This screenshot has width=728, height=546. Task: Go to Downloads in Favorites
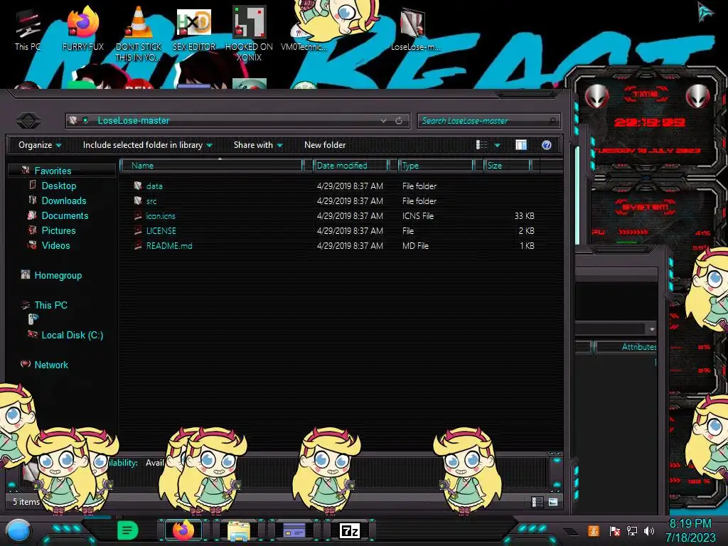point(64,200)
